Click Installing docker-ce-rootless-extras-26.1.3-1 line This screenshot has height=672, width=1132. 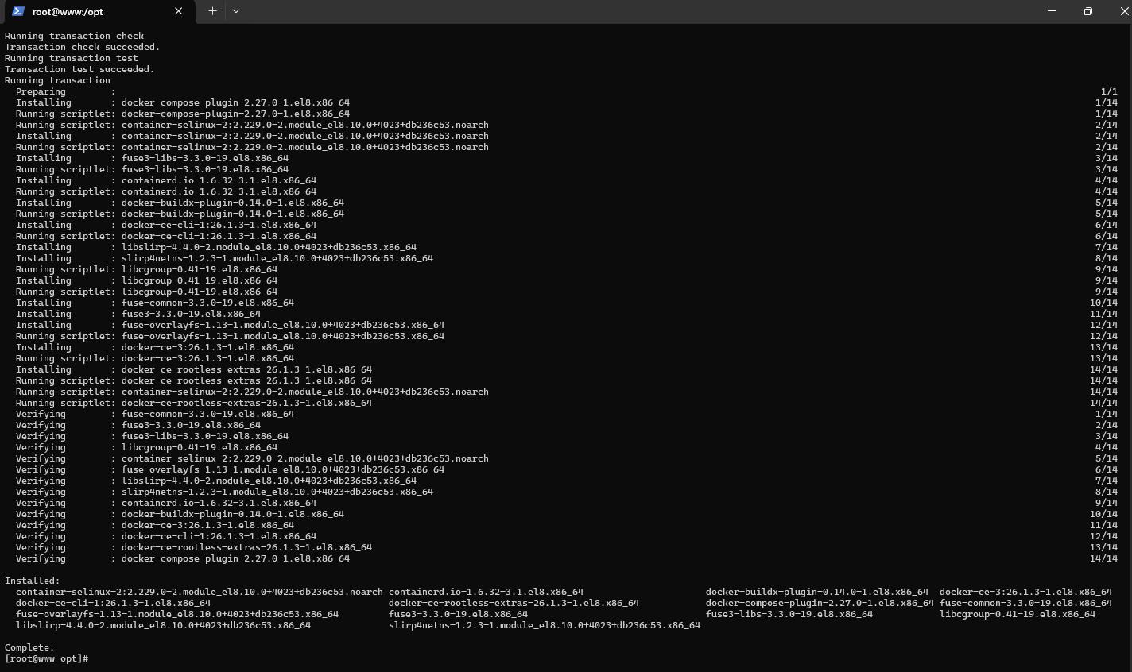566,369
